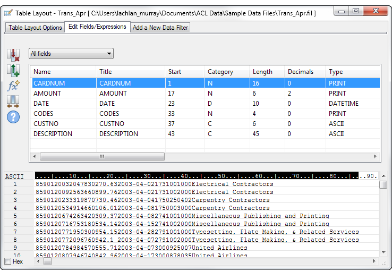The width and height of the screenshot is (392, 270).
Task: Click the app icon in the title bar
Action: (x=9, y=13)
